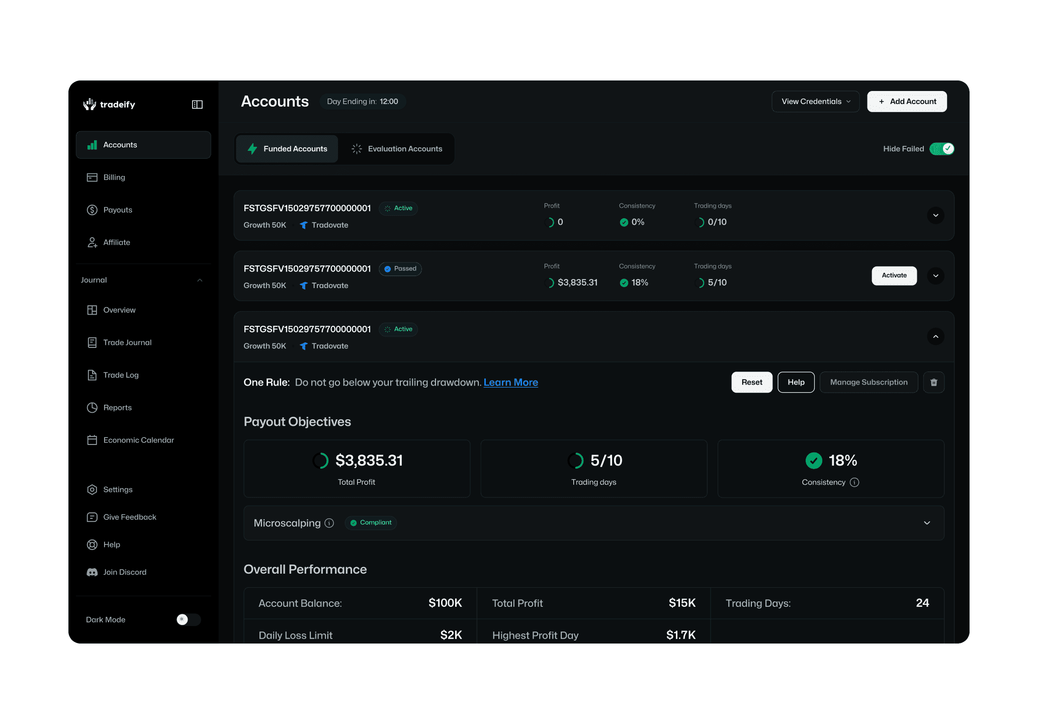1038x724 pixels.
Task: Open Reports from the sidebar
Action: [x=117, y=408]
